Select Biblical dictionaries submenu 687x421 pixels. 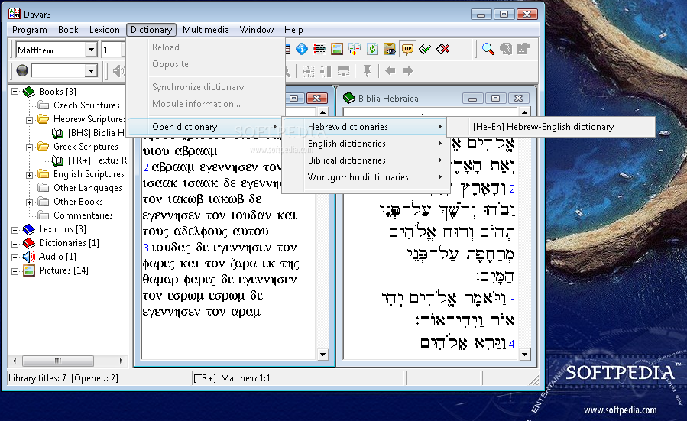pos(365,160)
